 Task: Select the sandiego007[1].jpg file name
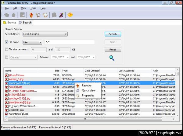click(20, 83)
